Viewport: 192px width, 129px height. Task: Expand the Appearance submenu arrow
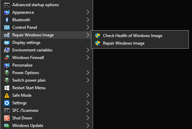pyautogui.click(x=88, y=12)
